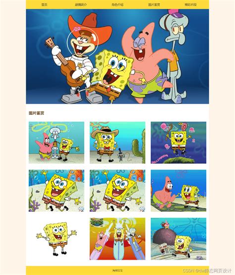The image size is (235, 275).
Task: Open thumbnail of Patrick crouching beside SpongeBob
Action: click(x=178, y=190)
